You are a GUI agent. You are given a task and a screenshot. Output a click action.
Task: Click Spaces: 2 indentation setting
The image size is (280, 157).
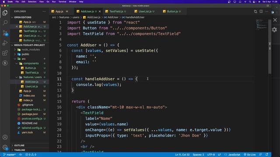point(198,155)
